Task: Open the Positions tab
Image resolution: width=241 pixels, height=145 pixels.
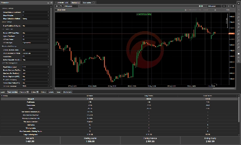Action: click(x=24, y=92)
